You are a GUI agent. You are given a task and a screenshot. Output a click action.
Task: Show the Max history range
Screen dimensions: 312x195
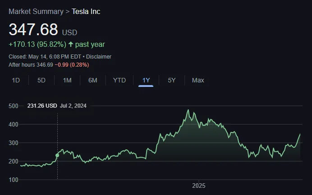(x=198, y=80)
